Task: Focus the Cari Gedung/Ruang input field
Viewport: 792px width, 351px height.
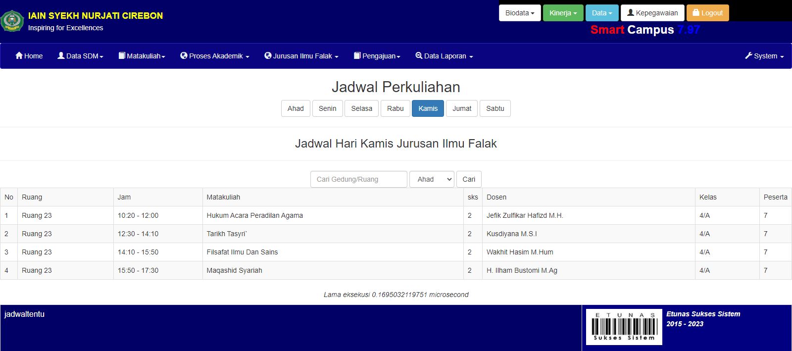Action: [359, 179]
